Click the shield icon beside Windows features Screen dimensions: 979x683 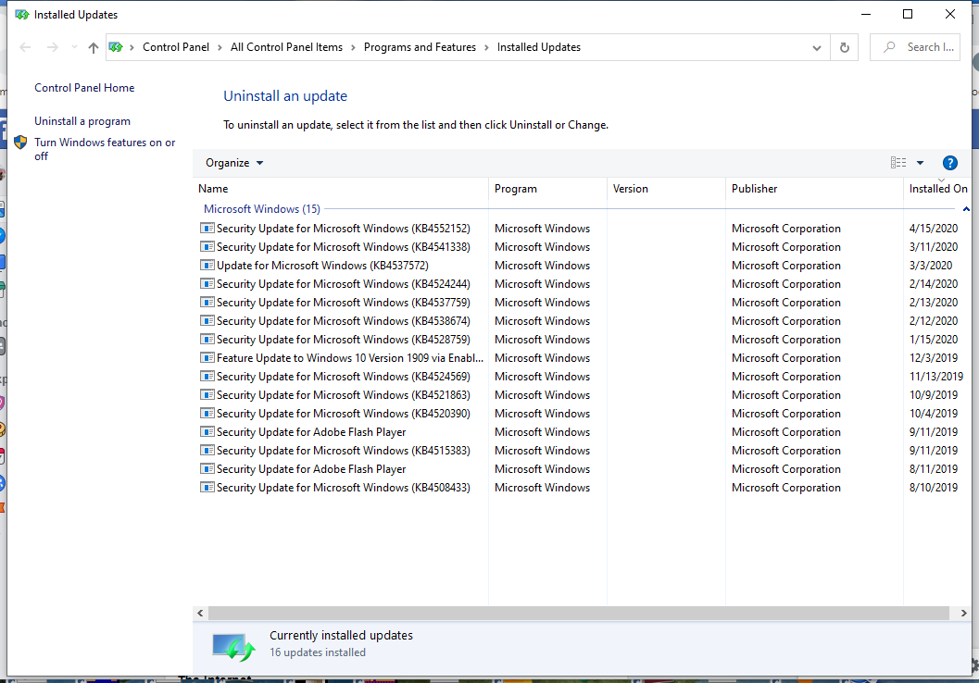coord(20,143)
